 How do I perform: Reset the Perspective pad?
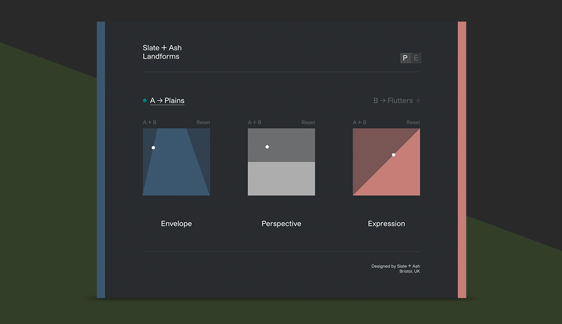click(x=308, y=123)
